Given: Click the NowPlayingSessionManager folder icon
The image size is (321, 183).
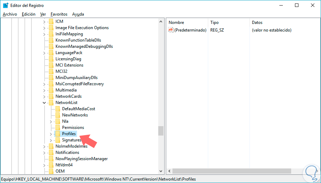Looking at the screenshot, I should coord(51,159).
